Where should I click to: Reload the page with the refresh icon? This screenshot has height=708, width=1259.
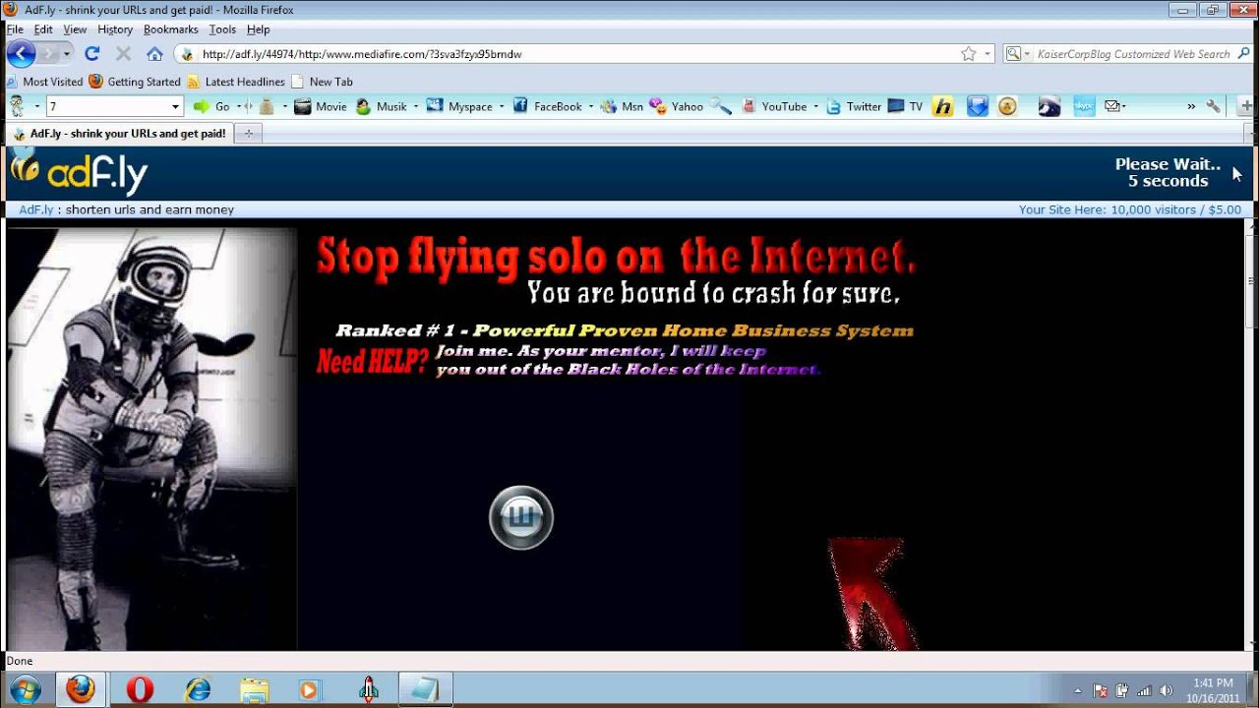click(92, 54)
